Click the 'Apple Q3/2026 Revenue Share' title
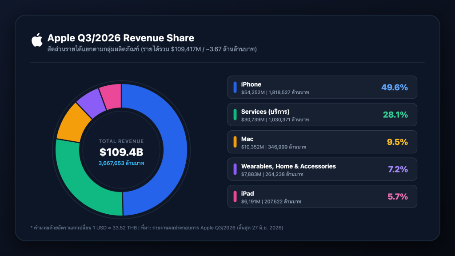This screenshot has height=256, width=455. point(121,38)
